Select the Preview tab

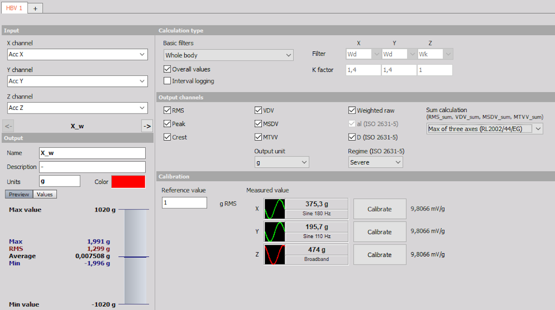[x=19, y=194]
